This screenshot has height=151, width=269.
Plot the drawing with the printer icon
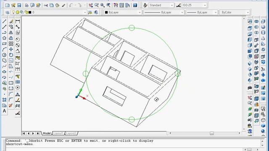point(26,5)
